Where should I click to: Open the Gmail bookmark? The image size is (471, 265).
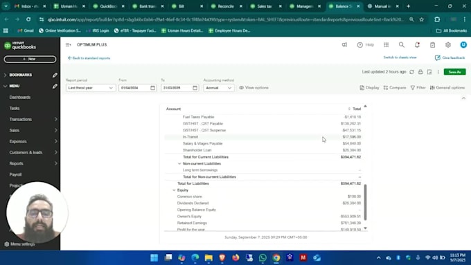(25, 30)
